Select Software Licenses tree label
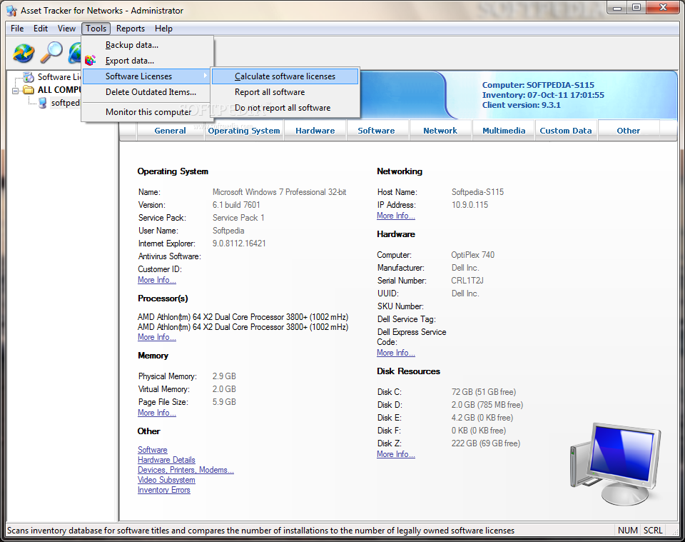 59,77
